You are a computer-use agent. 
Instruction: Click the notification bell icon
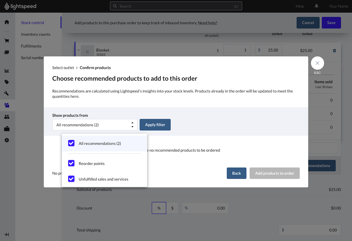317,6
